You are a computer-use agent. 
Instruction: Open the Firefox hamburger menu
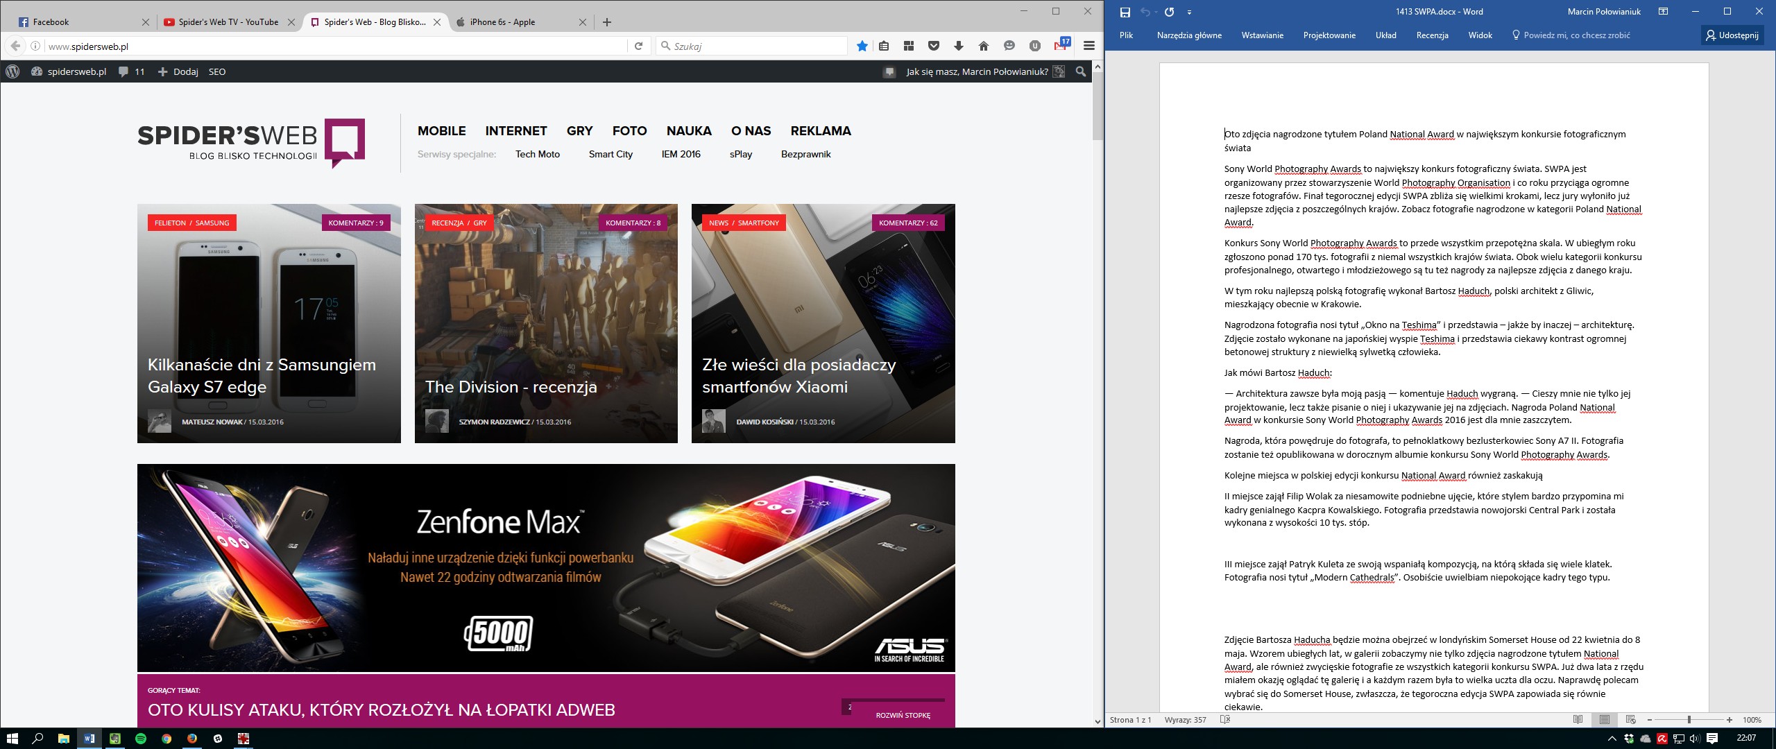click(1088, 46)
